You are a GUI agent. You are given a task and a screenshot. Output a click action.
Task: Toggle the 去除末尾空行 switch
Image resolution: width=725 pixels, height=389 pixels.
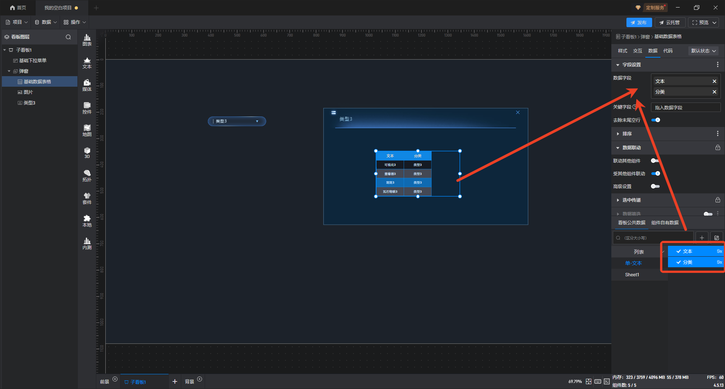tap(656, 120)
